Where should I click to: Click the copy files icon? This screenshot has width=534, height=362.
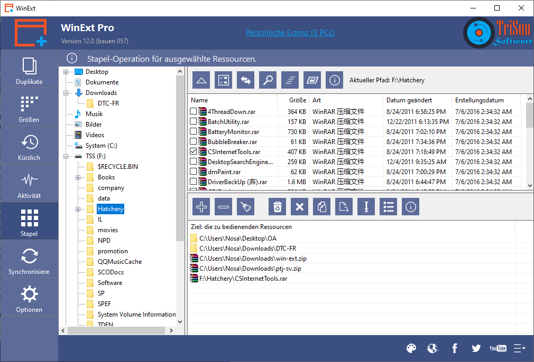322,207
